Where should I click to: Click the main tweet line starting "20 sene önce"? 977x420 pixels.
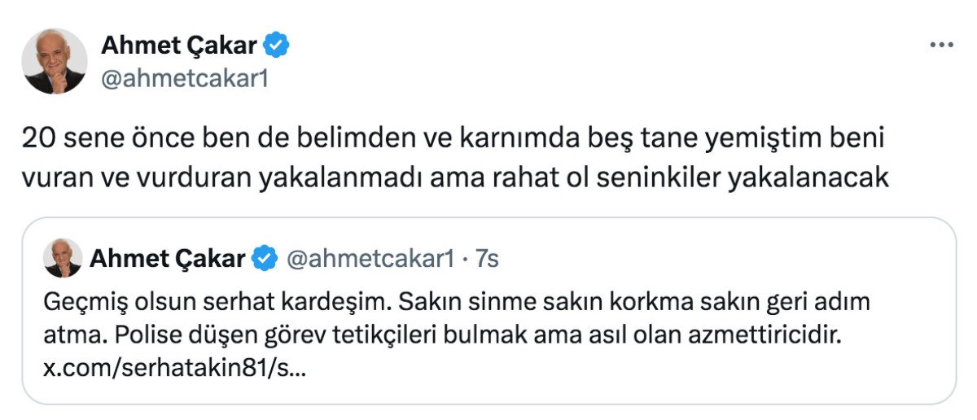tap(453, 141)
